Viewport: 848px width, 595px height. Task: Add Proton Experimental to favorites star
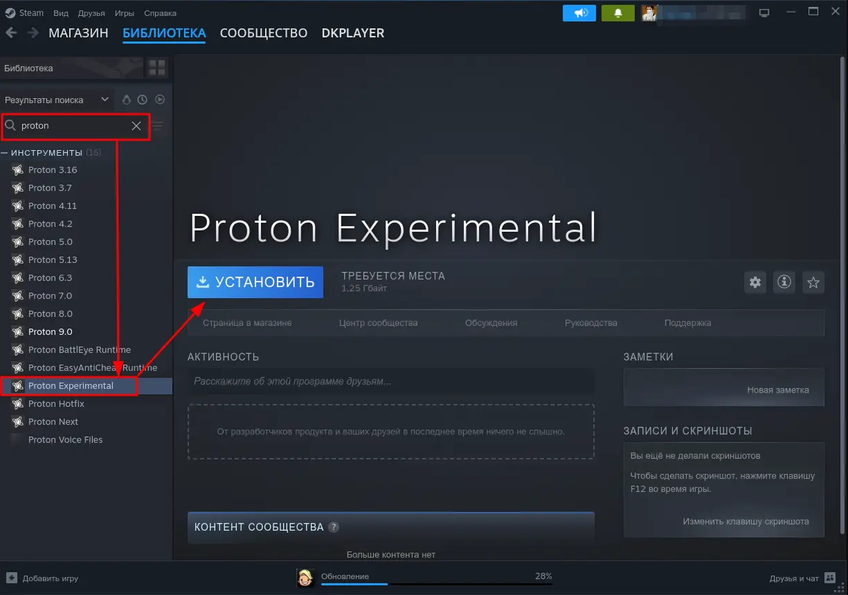coord(813,282)
